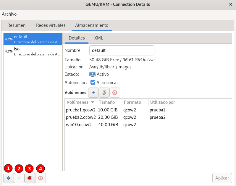
Task: Open the Archivo menu
Action: (x=9, y=14)
